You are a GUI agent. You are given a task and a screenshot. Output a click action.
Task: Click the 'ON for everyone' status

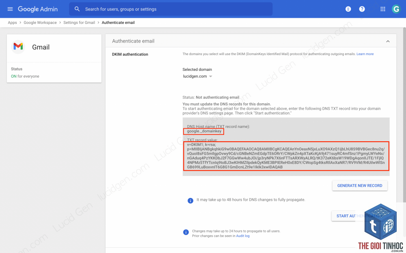(x=25, y=76)
